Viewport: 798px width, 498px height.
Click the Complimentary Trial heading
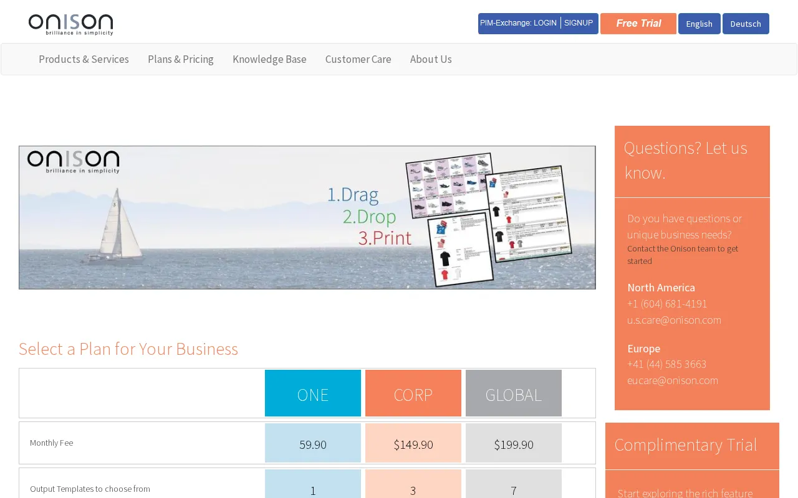pos(686,444)
